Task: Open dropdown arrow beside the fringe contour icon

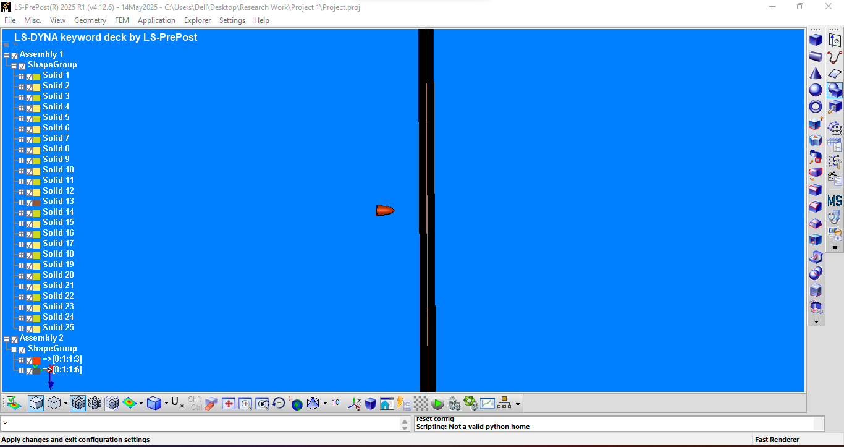Action: point(141,404)
